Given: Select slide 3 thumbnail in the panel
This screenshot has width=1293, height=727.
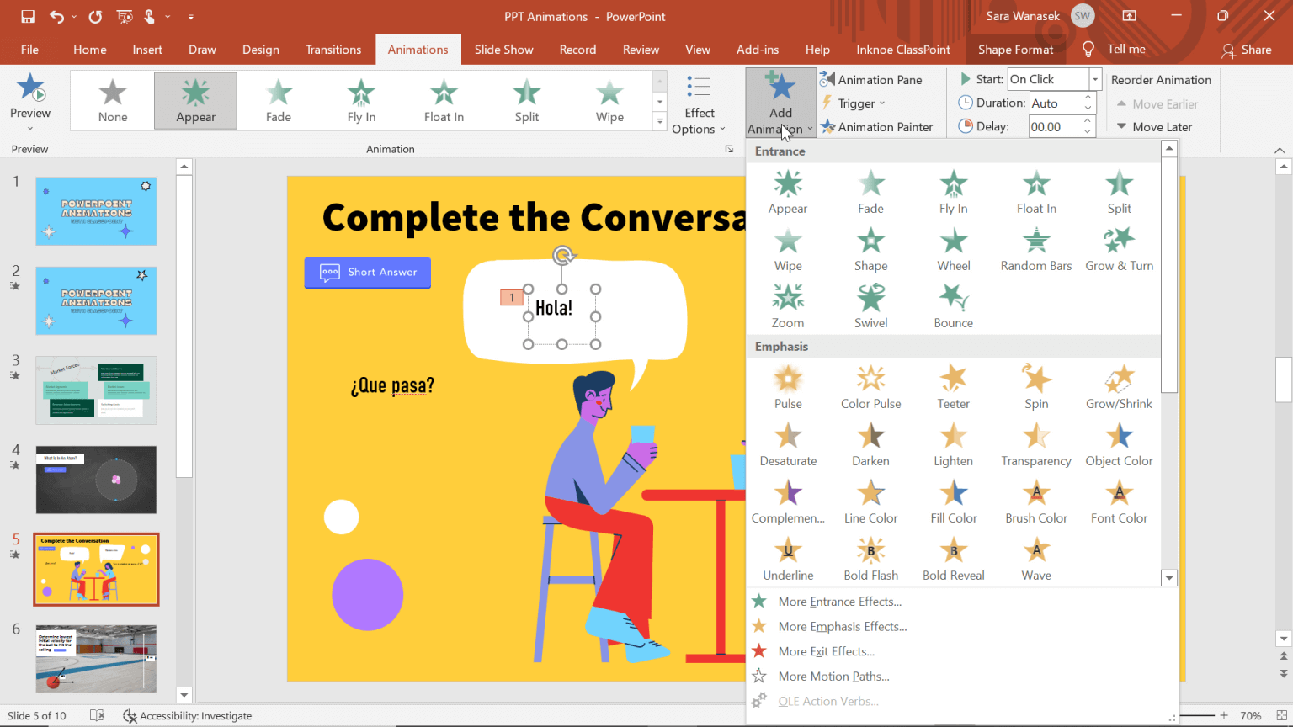Looking at the screenshot, I should coord(95,390).
